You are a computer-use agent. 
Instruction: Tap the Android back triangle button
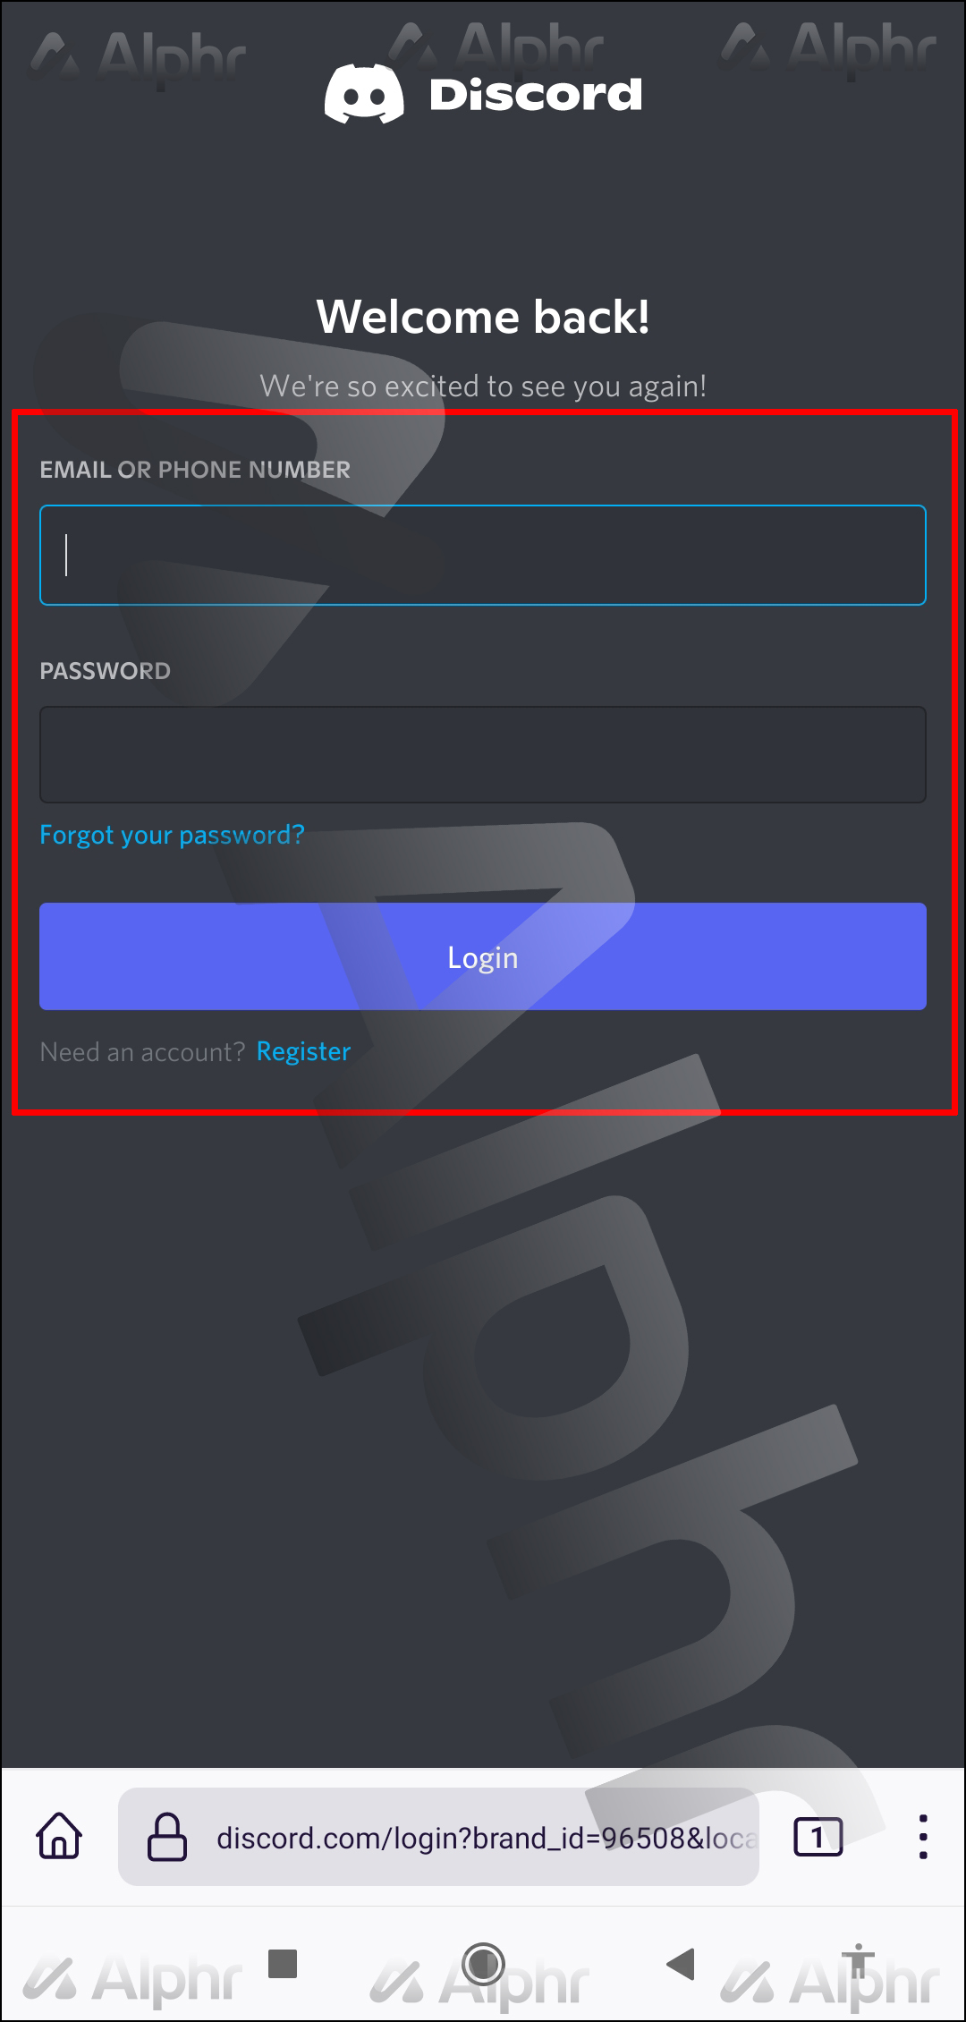click(682, 1964)
